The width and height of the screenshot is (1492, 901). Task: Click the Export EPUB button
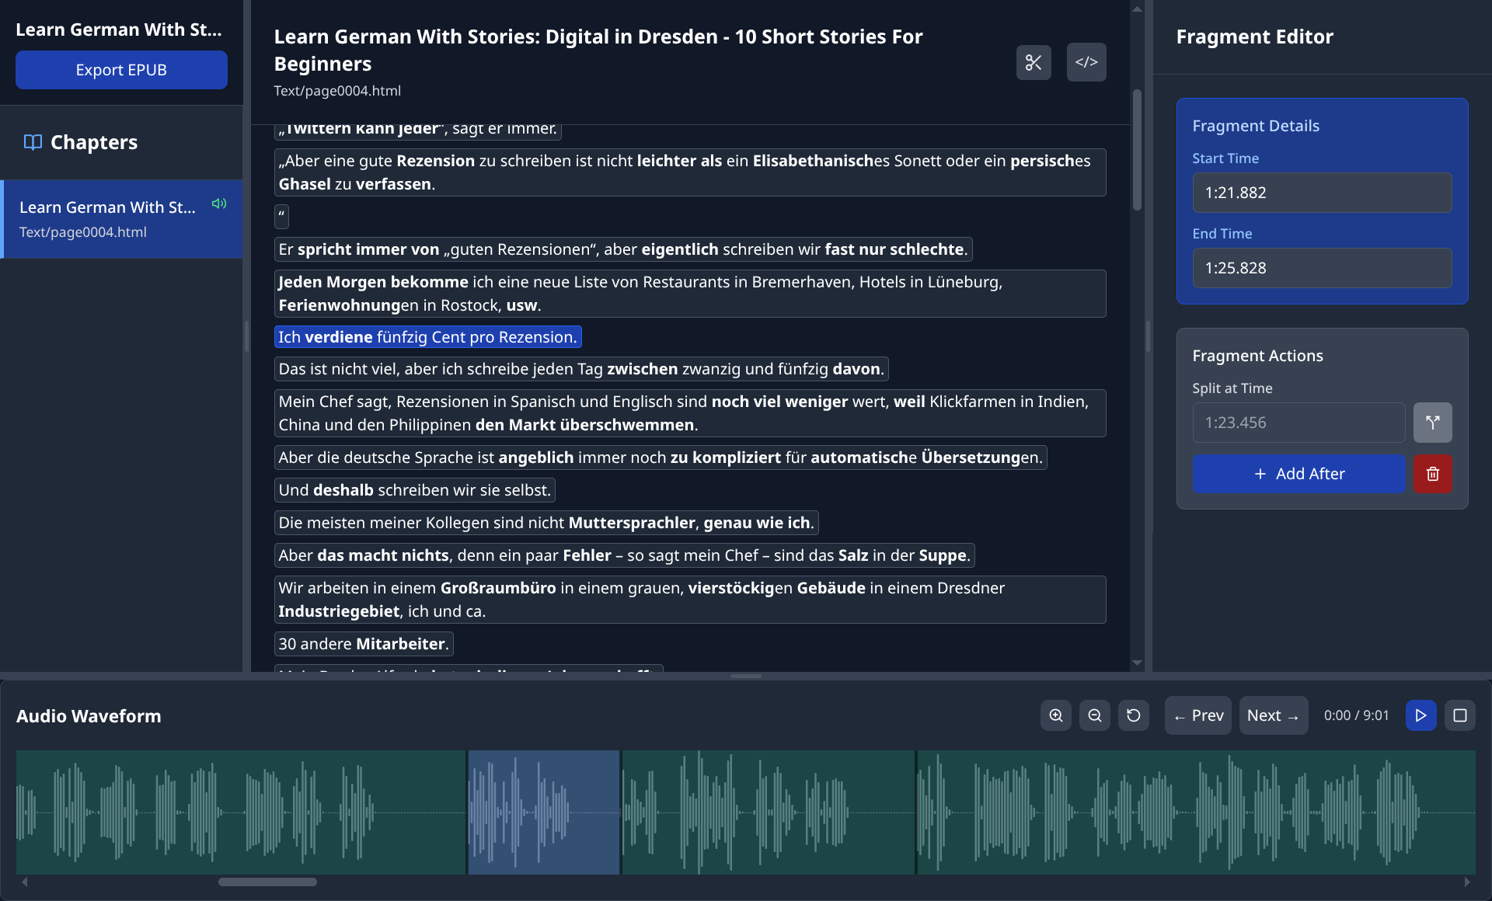(121, 70)
